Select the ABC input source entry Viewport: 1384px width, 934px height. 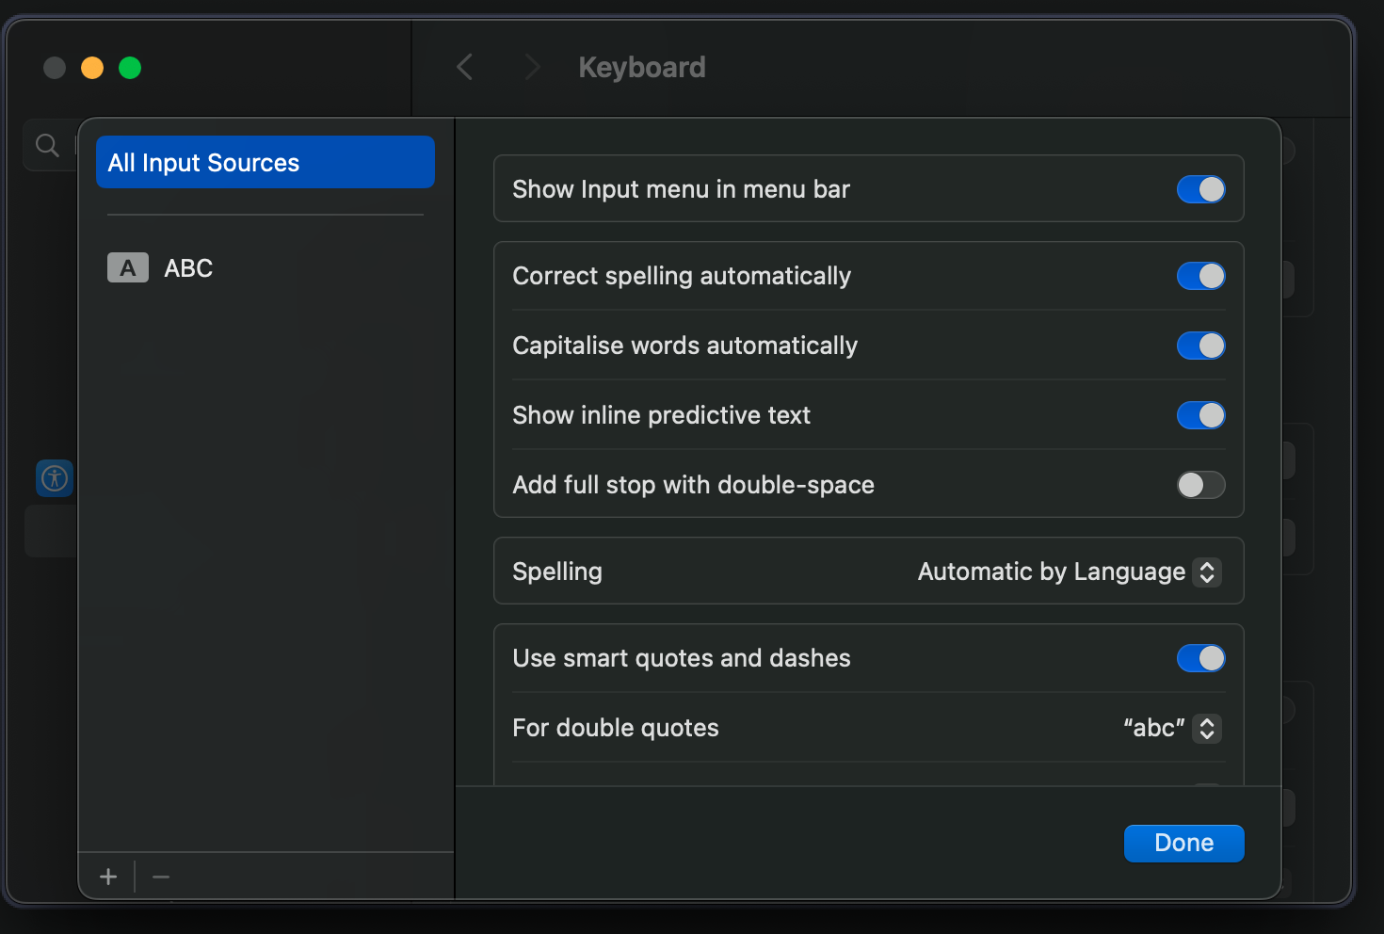[188, 267]
